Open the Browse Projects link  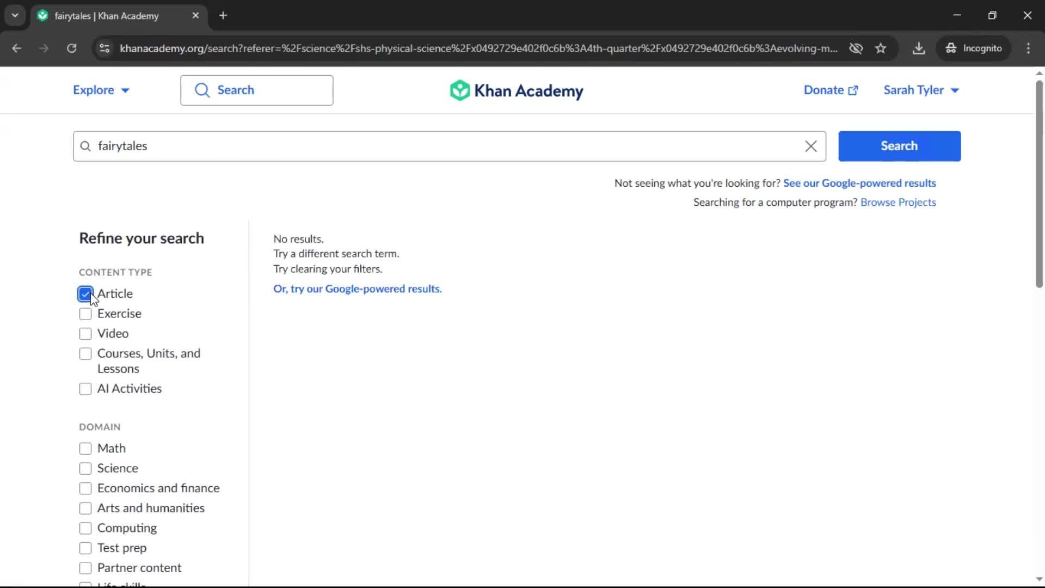click(898, 203)
